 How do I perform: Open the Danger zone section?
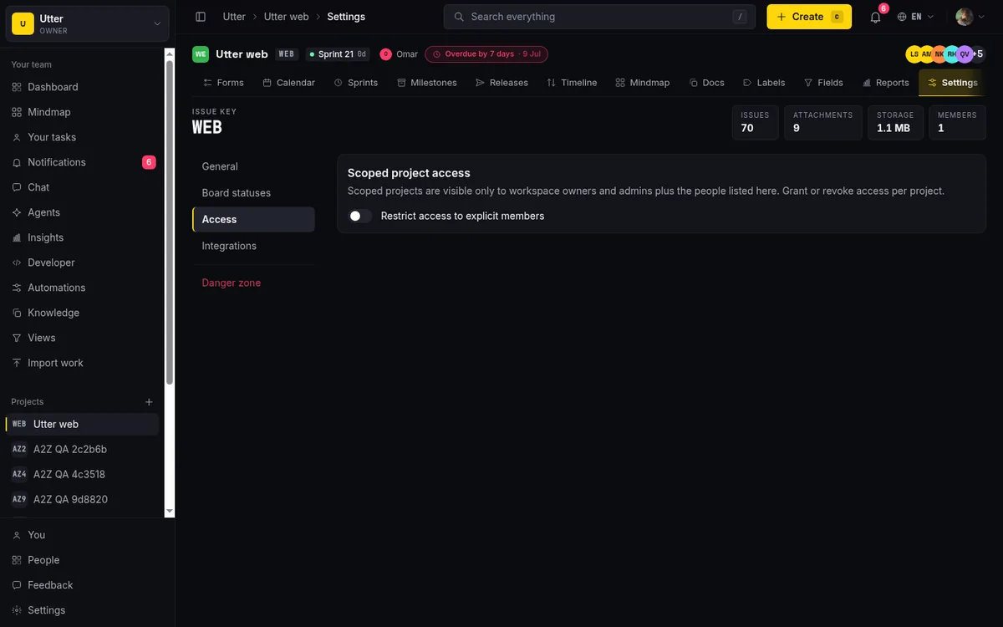pyautogui.click(x=253, y=283)
